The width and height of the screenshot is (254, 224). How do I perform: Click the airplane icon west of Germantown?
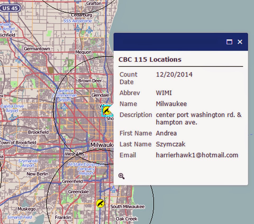[19, 60]
